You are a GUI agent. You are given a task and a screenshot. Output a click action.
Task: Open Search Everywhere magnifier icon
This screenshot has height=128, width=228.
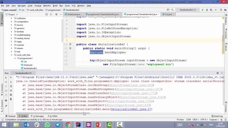(221, 10)
